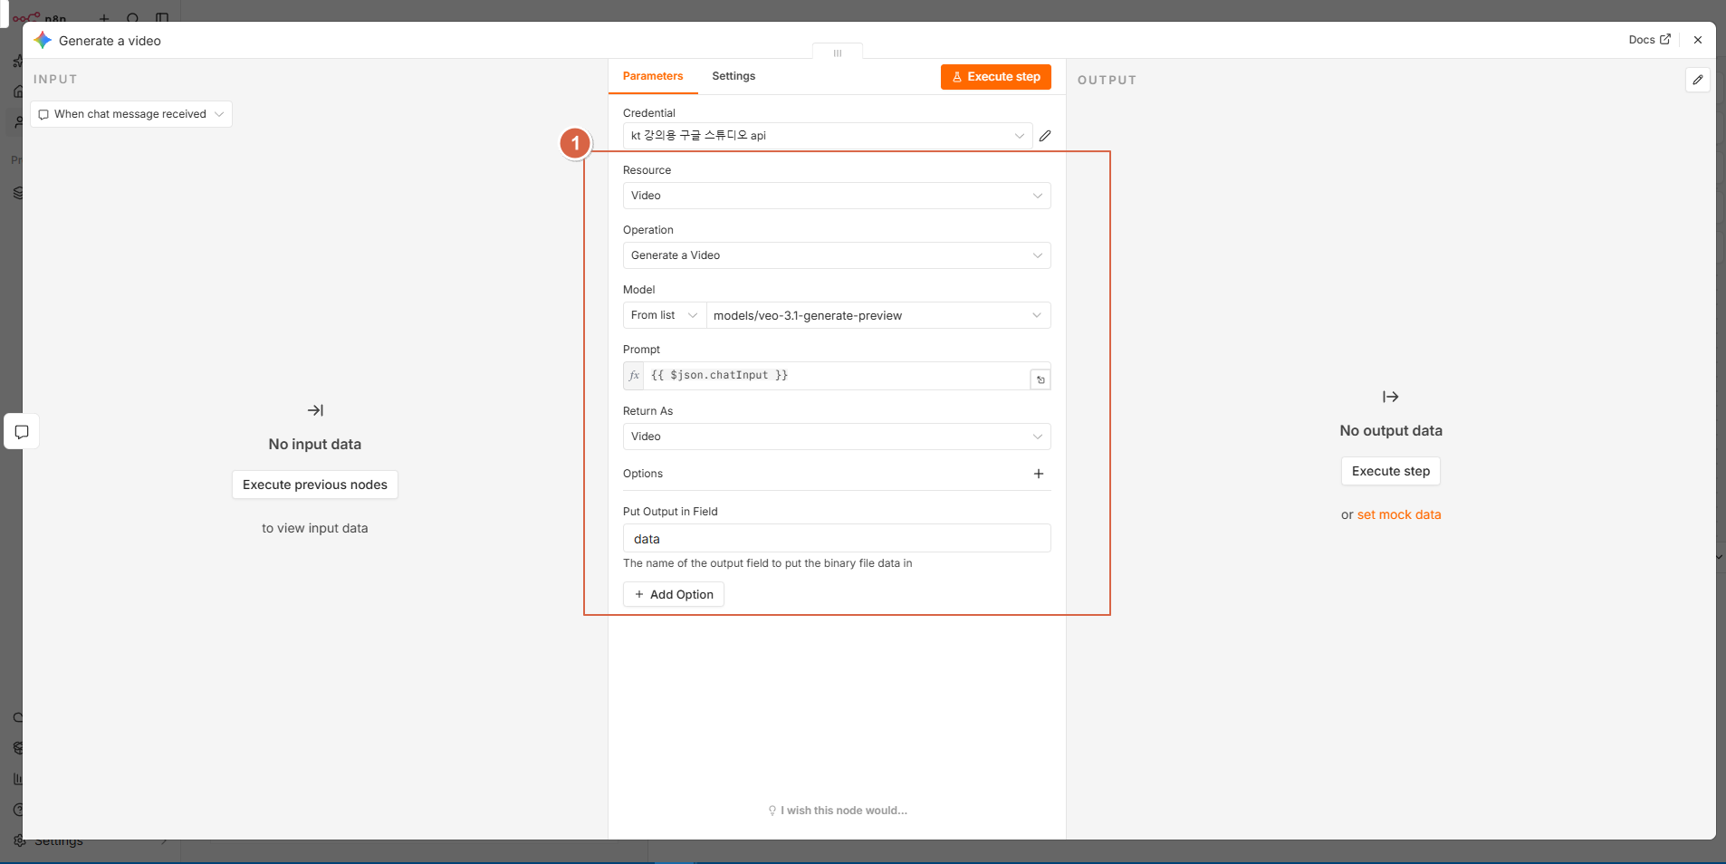This screenshot has width=1726, height=864.
Task: Click the output edit pencil icon
Action: [x=1698, y=80]
